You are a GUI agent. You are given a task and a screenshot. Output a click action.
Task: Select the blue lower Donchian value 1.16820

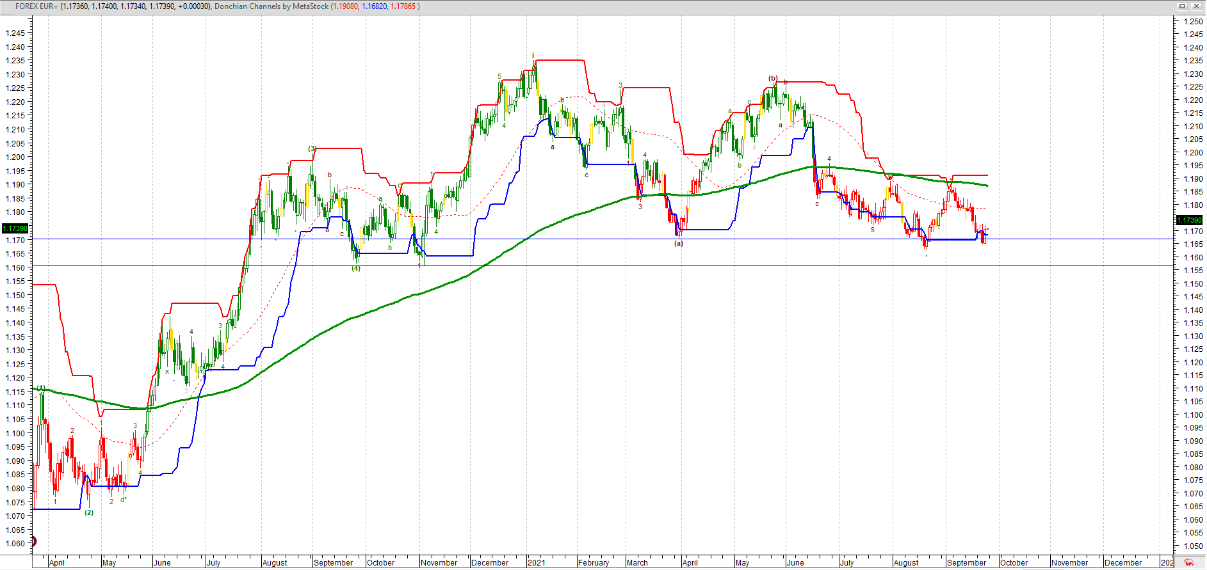pyautogui.click(x=375, y=6)
